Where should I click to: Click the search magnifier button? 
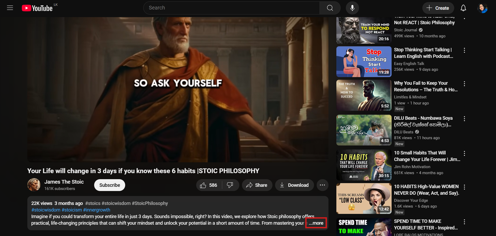[x=330, y=8]
